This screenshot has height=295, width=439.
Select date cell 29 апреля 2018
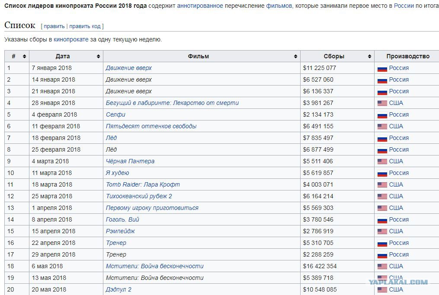coord(66,254)
